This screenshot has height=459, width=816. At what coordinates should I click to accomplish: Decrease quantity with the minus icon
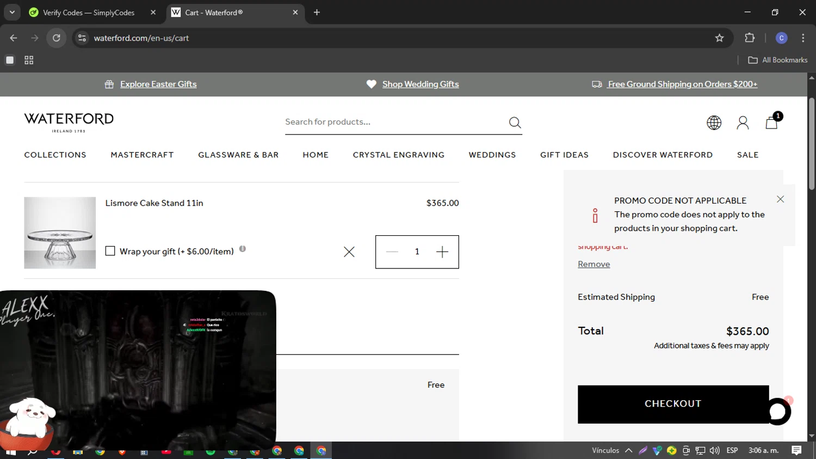392,252
